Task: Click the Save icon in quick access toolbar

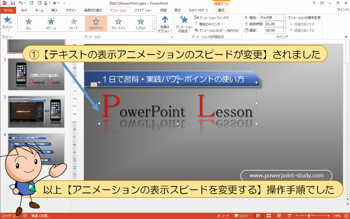Action: pos(13,3)
